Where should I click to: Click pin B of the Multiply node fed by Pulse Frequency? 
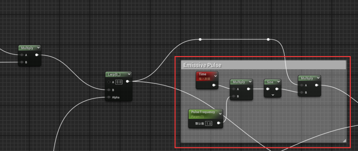pyautogui.click(x=233, y=96)
